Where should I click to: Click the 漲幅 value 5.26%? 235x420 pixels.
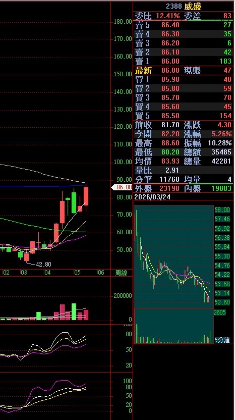[221, 134]
